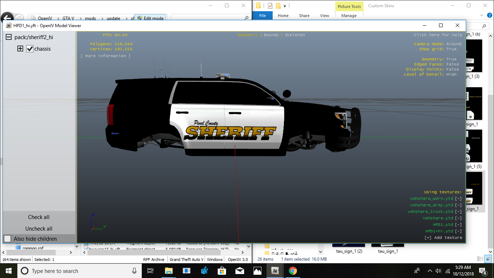This screenshot has height=278, width=494.
Task: Click the OpenIV back arrow icon
Action: pos(7,18)
